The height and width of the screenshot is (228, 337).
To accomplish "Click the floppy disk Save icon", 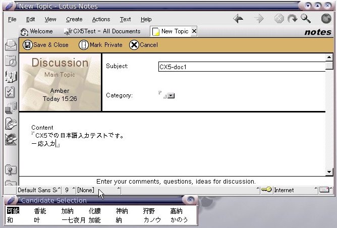I will 28,45.
